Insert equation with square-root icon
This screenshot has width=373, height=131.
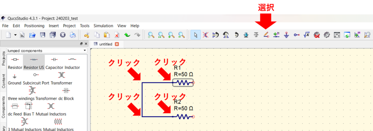306,35
